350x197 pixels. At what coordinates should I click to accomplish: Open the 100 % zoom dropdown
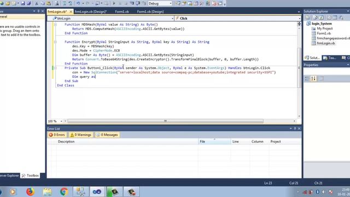(61, 121)
